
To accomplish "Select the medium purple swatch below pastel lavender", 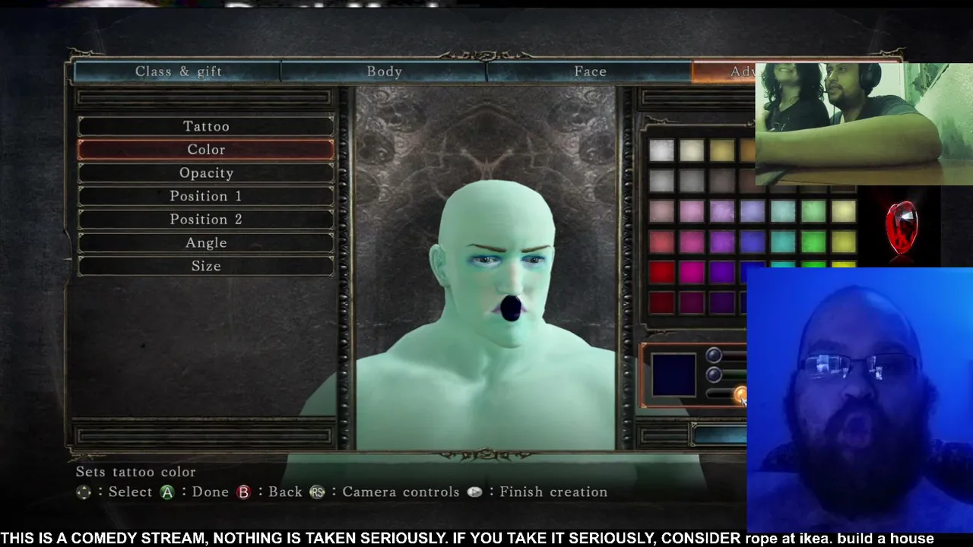I will [x=722, y=242].
